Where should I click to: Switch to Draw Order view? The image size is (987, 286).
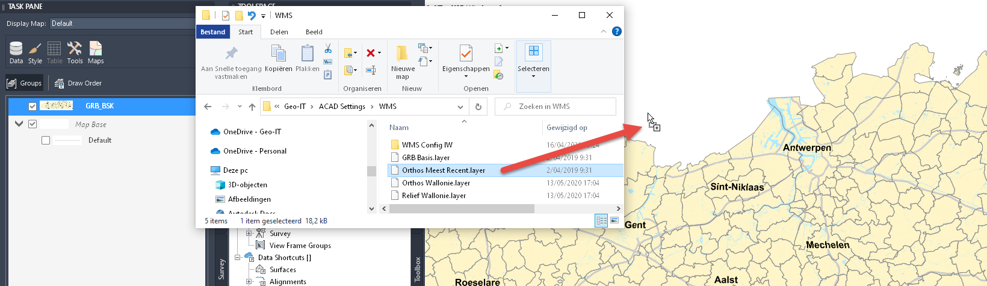(x=78, y=83)
